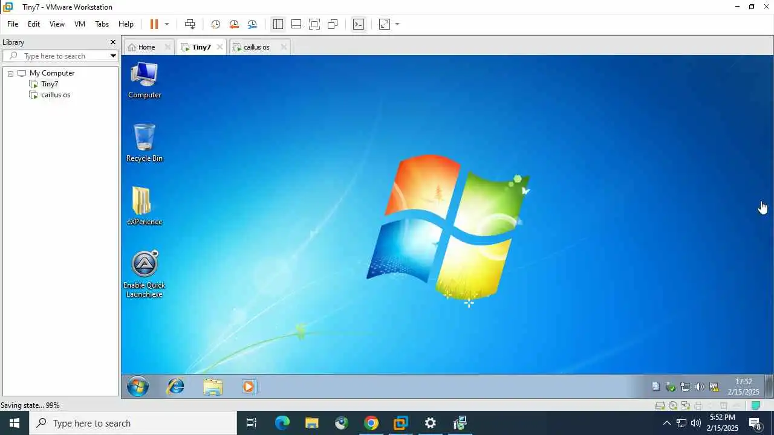Open host notification center with 8 alerts

[755, 423]
